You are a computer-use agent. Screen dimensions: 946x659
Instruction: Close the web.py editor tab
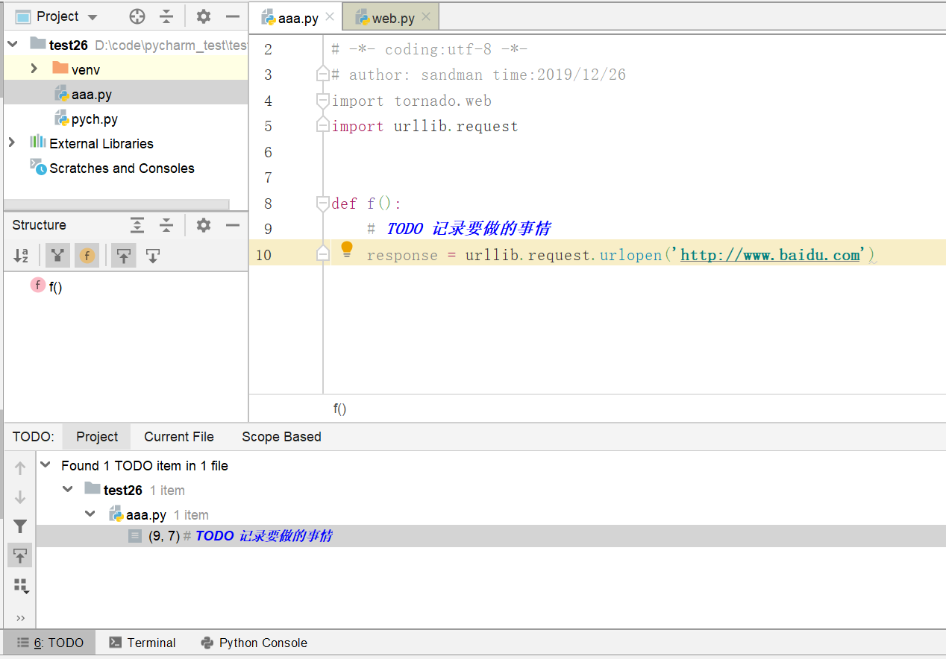click(426, 17)
